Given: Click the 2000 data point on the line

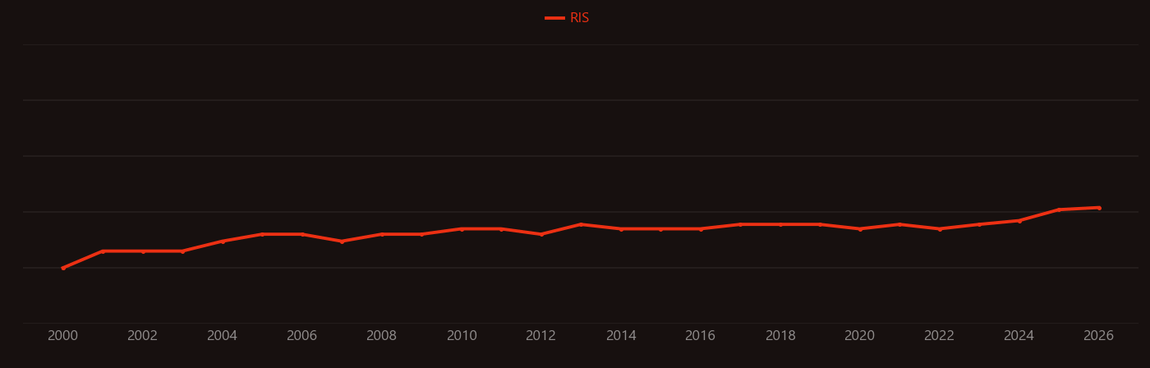Looking at the screenshot, I should tap(63, 268).
